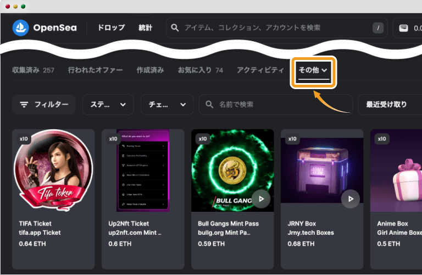Click the 74 favorites count
This screenshot has height=275, width=422.
219,70
